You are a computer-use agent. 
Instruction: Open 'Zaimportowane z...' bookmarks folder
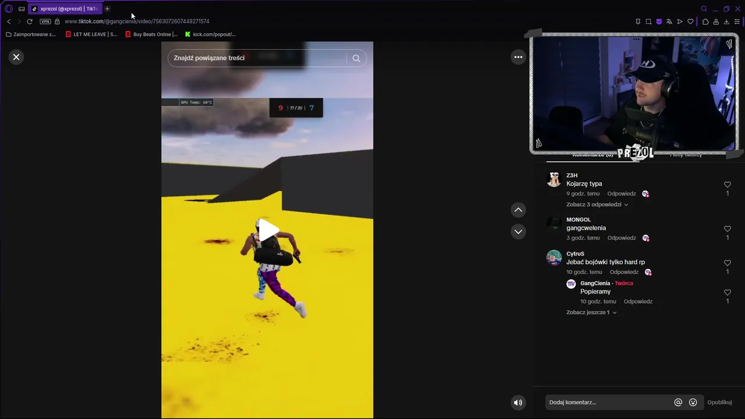click(31, 34)
